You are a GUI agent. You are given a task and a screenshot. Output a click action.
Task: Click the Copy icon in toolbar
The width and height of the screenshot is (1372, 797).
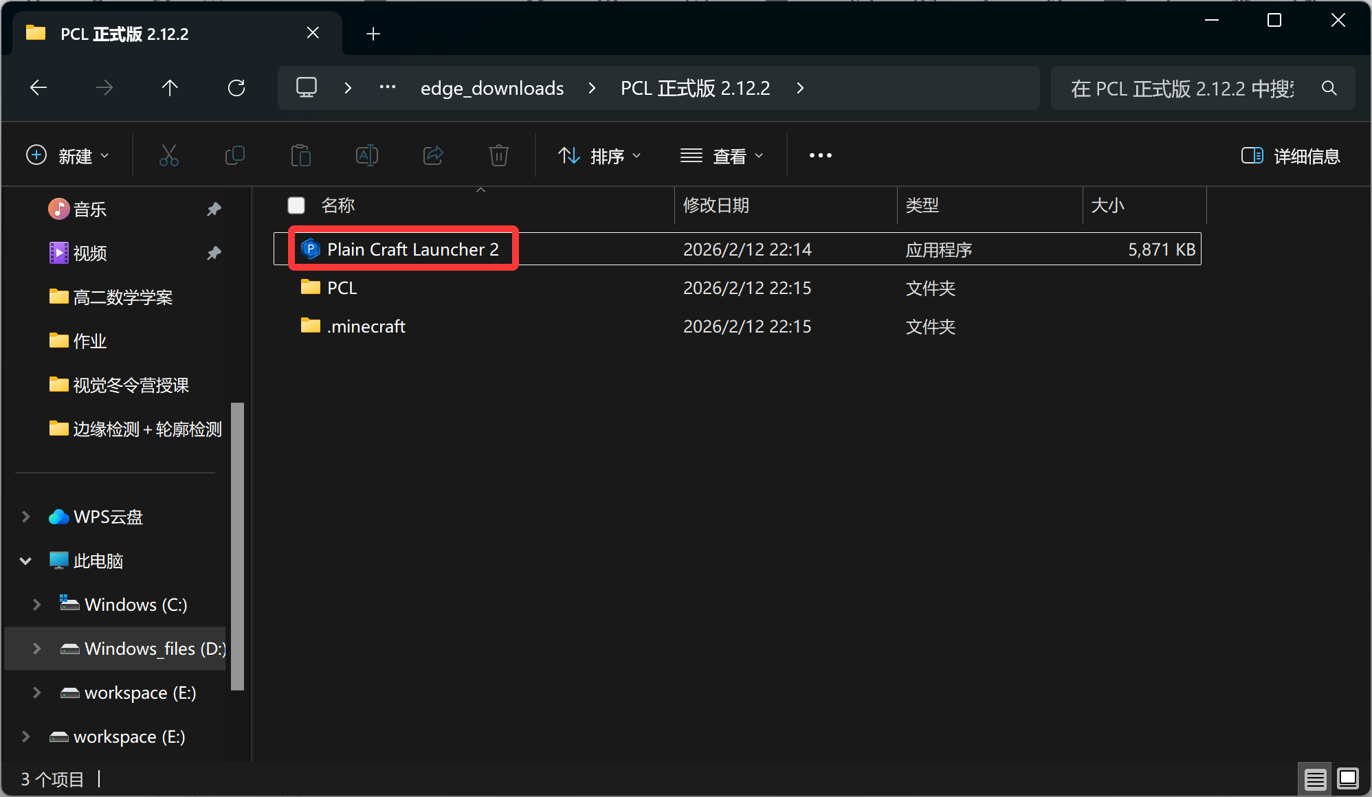pos(234,156)
